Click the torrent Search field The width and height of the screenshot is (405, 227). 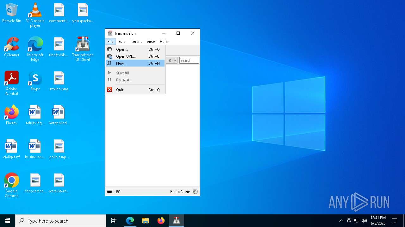click(x=189, y=60)
